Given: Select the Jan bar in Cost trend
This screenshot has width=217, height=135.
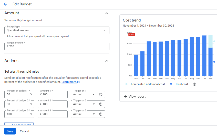Looking at the screenshot, I should (149, 59).
